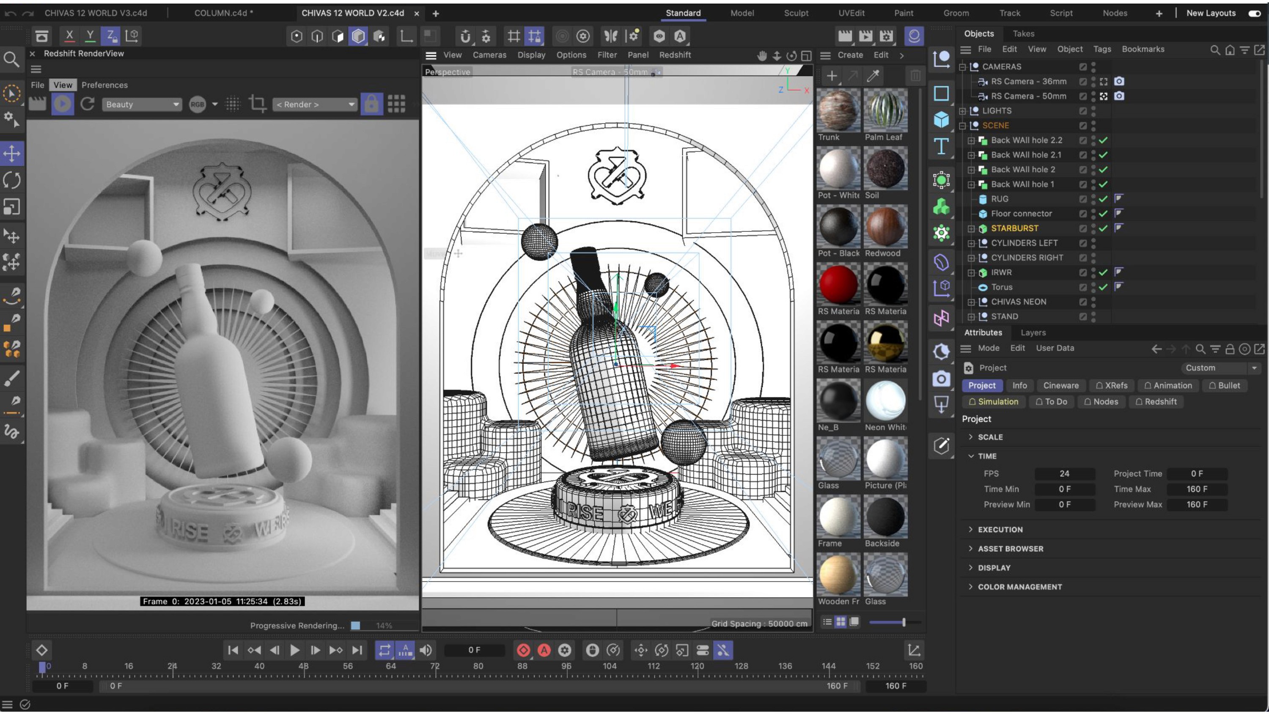This screenshot has height=714, width=1269.
Task: Click the record active objects keyframe button
Action: coord(523,651)
